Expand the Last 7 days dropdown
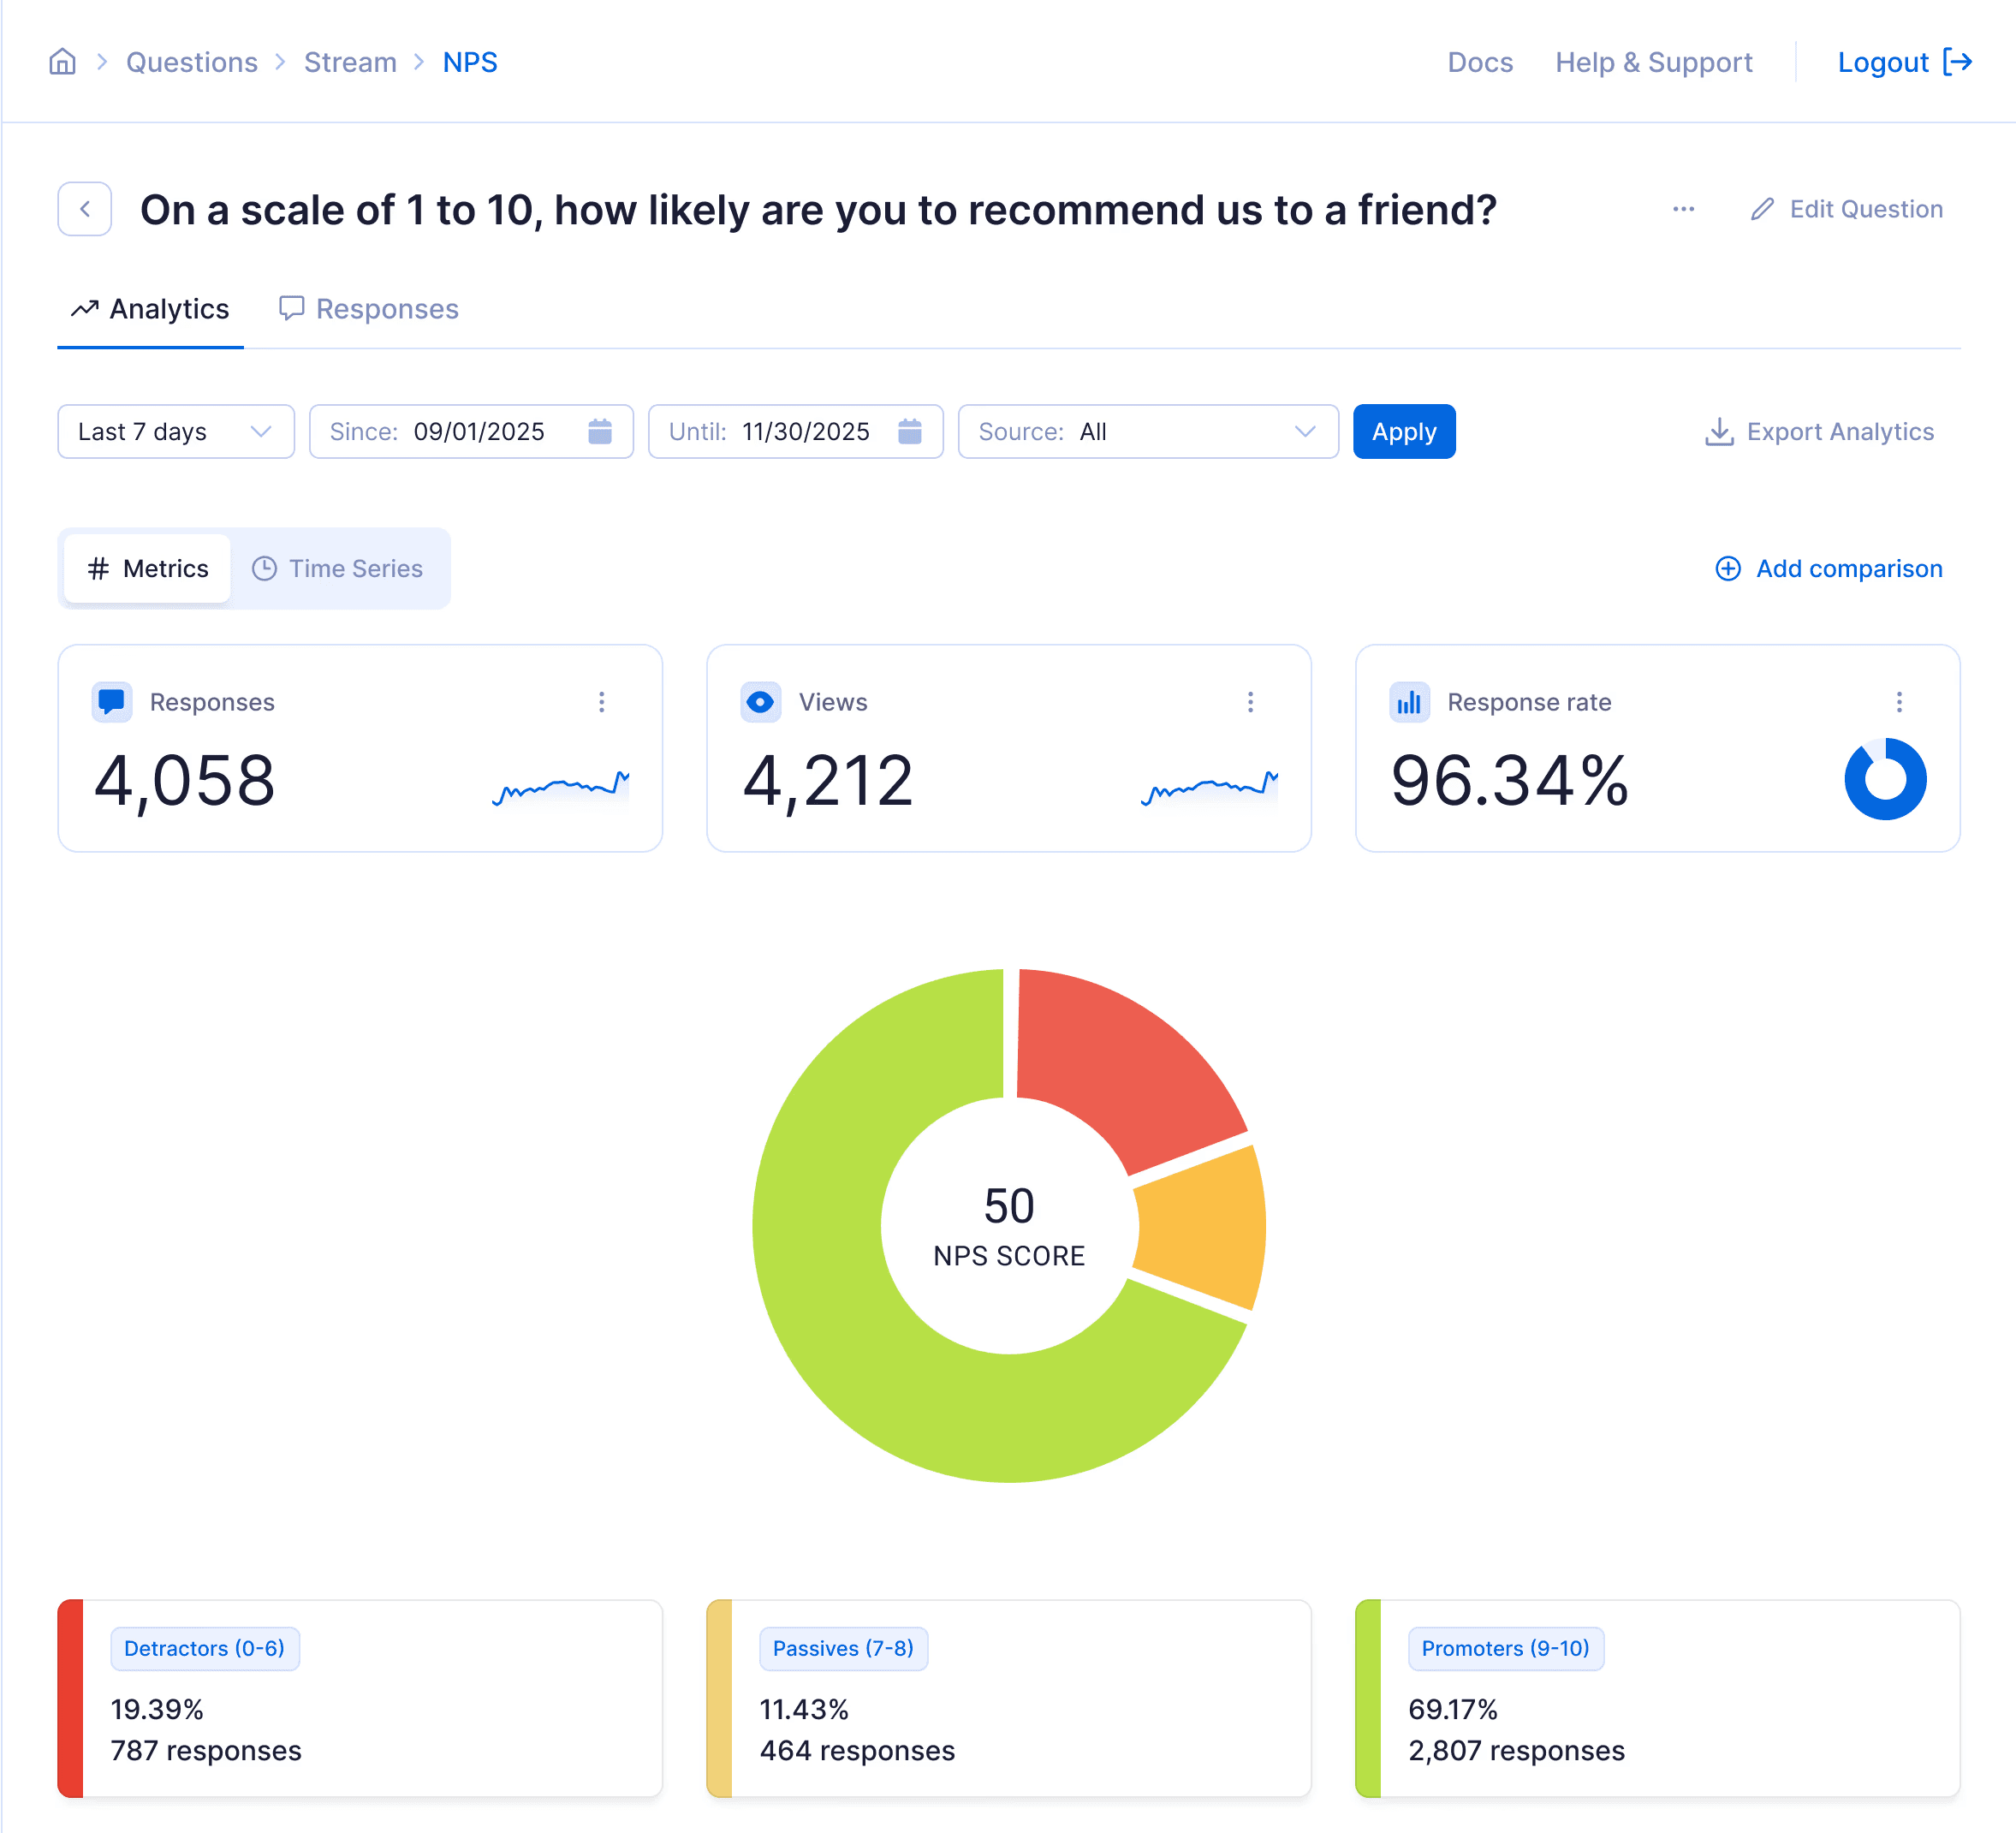The width and height of the screenshot is (2016, 1833). pos(176,431)
